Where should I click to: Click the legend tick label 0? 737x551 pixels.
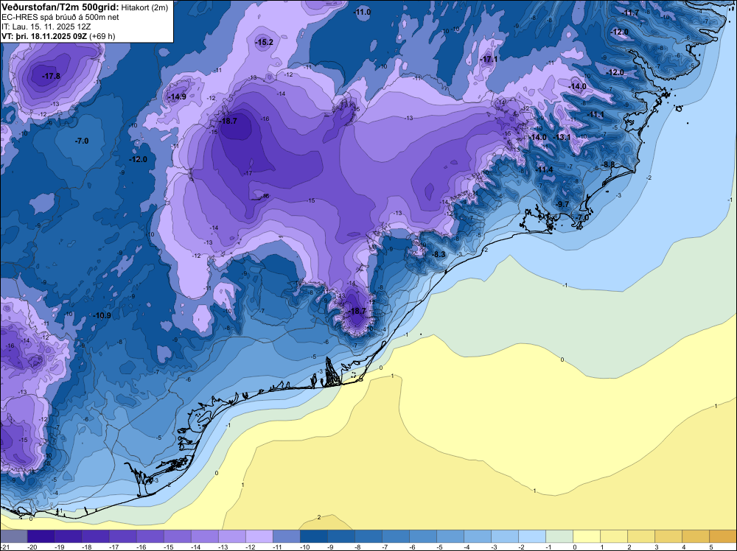click(x=574, y=547)
